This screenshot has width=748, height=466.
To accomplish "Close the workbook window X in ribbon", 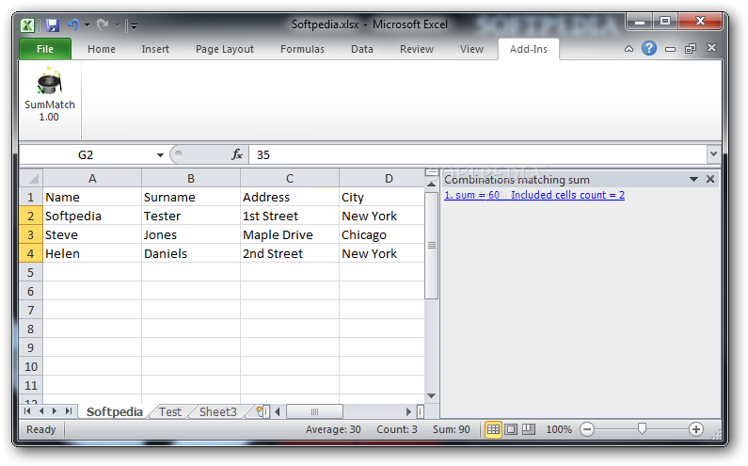I will click(711, 48).
